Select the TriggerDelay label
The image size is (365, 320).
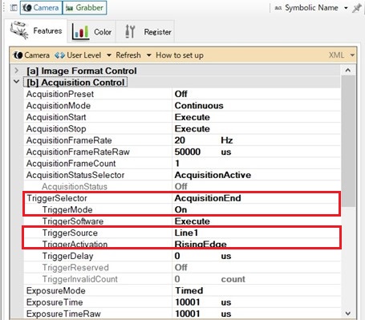pos(67,256)
